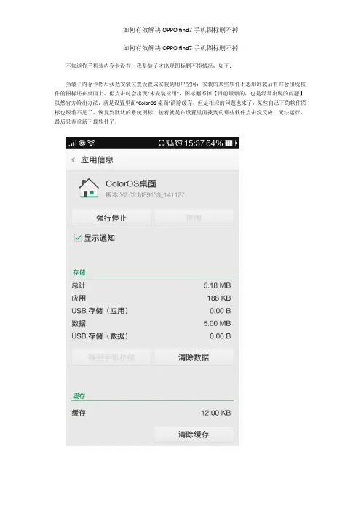Click the ColorOS桌面 house icon
Screen dimensions: 361x511
[x=89, y=188]
